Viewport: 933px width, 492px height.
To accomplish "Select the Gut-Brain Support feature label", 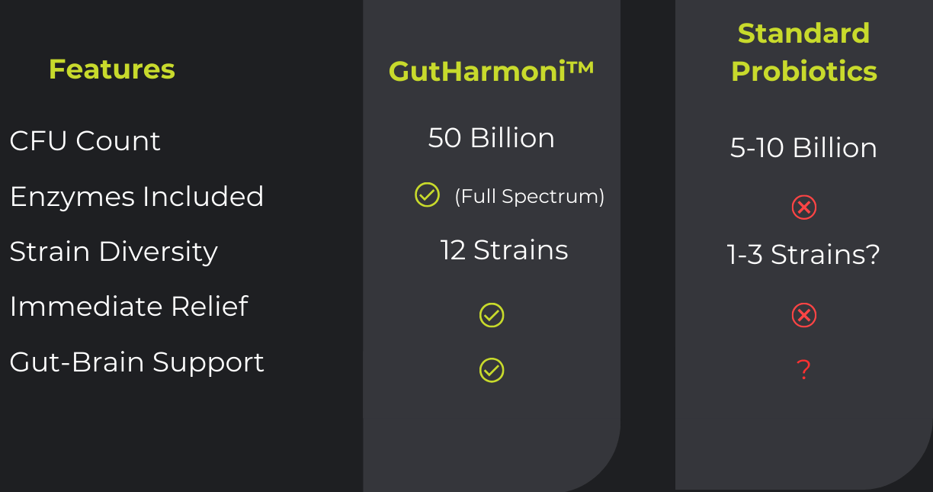I will 136,362.
